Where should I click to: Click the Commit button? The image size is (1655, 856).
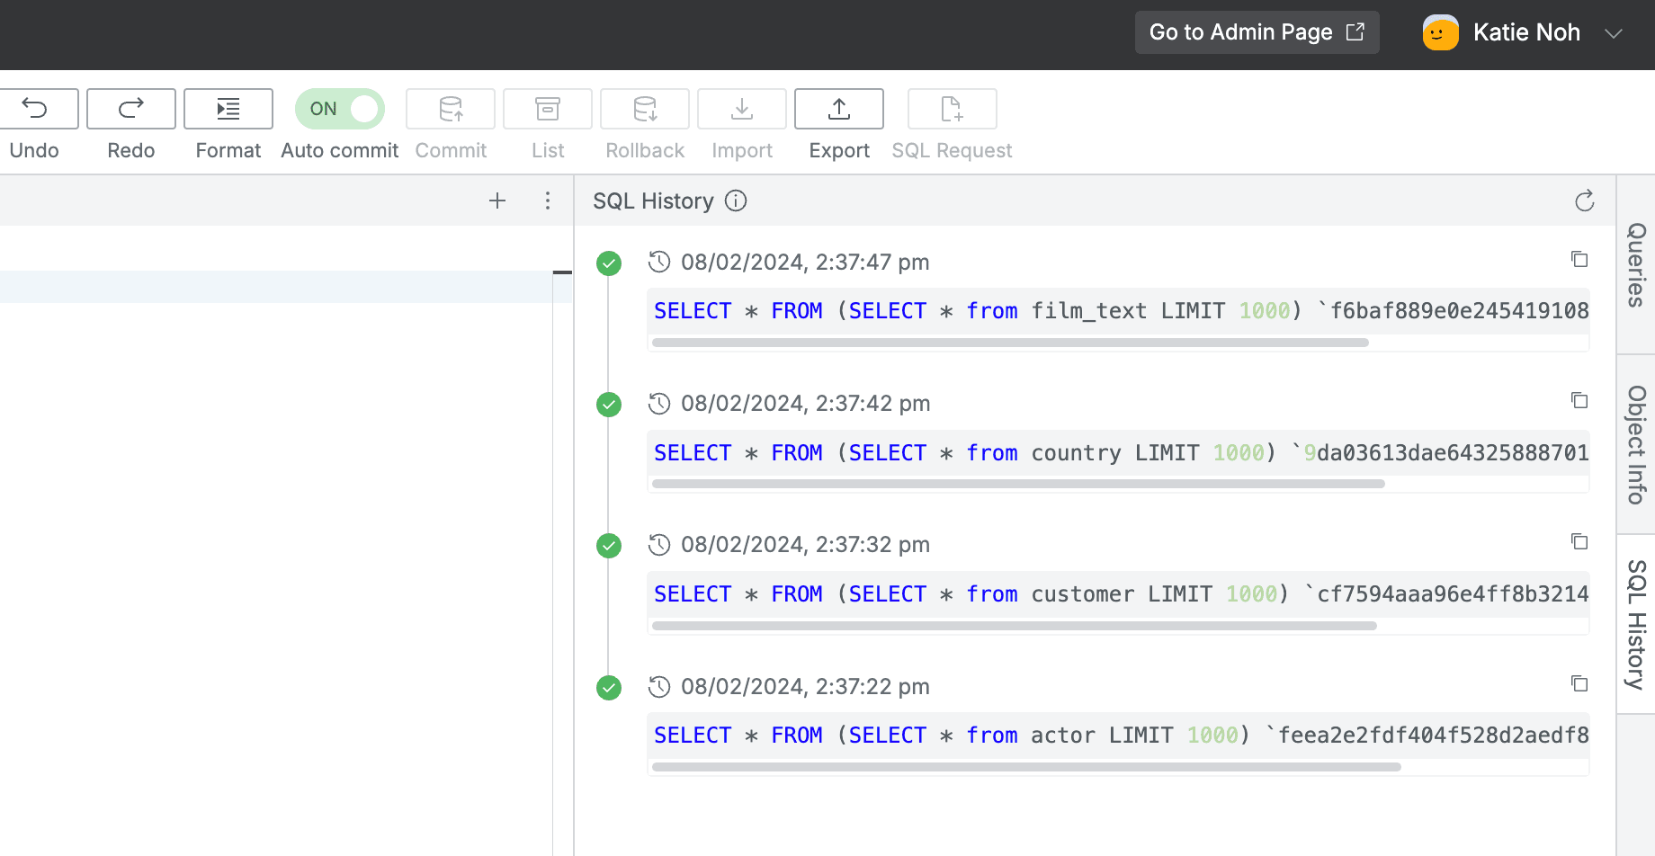[x=450, y=108]
